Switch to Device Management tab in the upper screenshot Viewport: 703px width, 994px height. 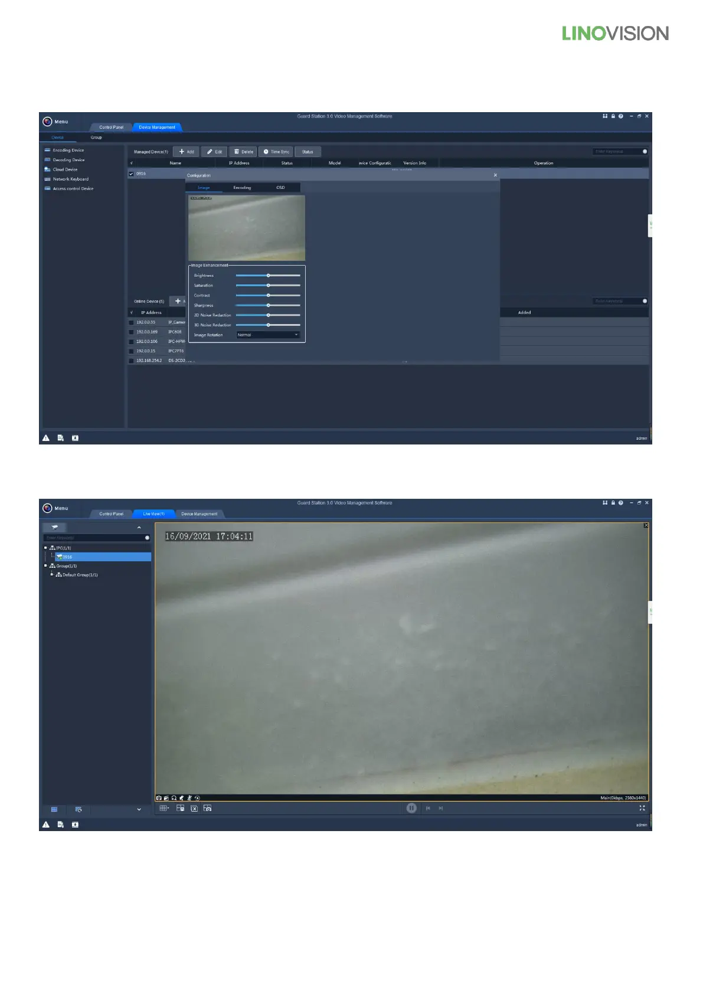157,127
